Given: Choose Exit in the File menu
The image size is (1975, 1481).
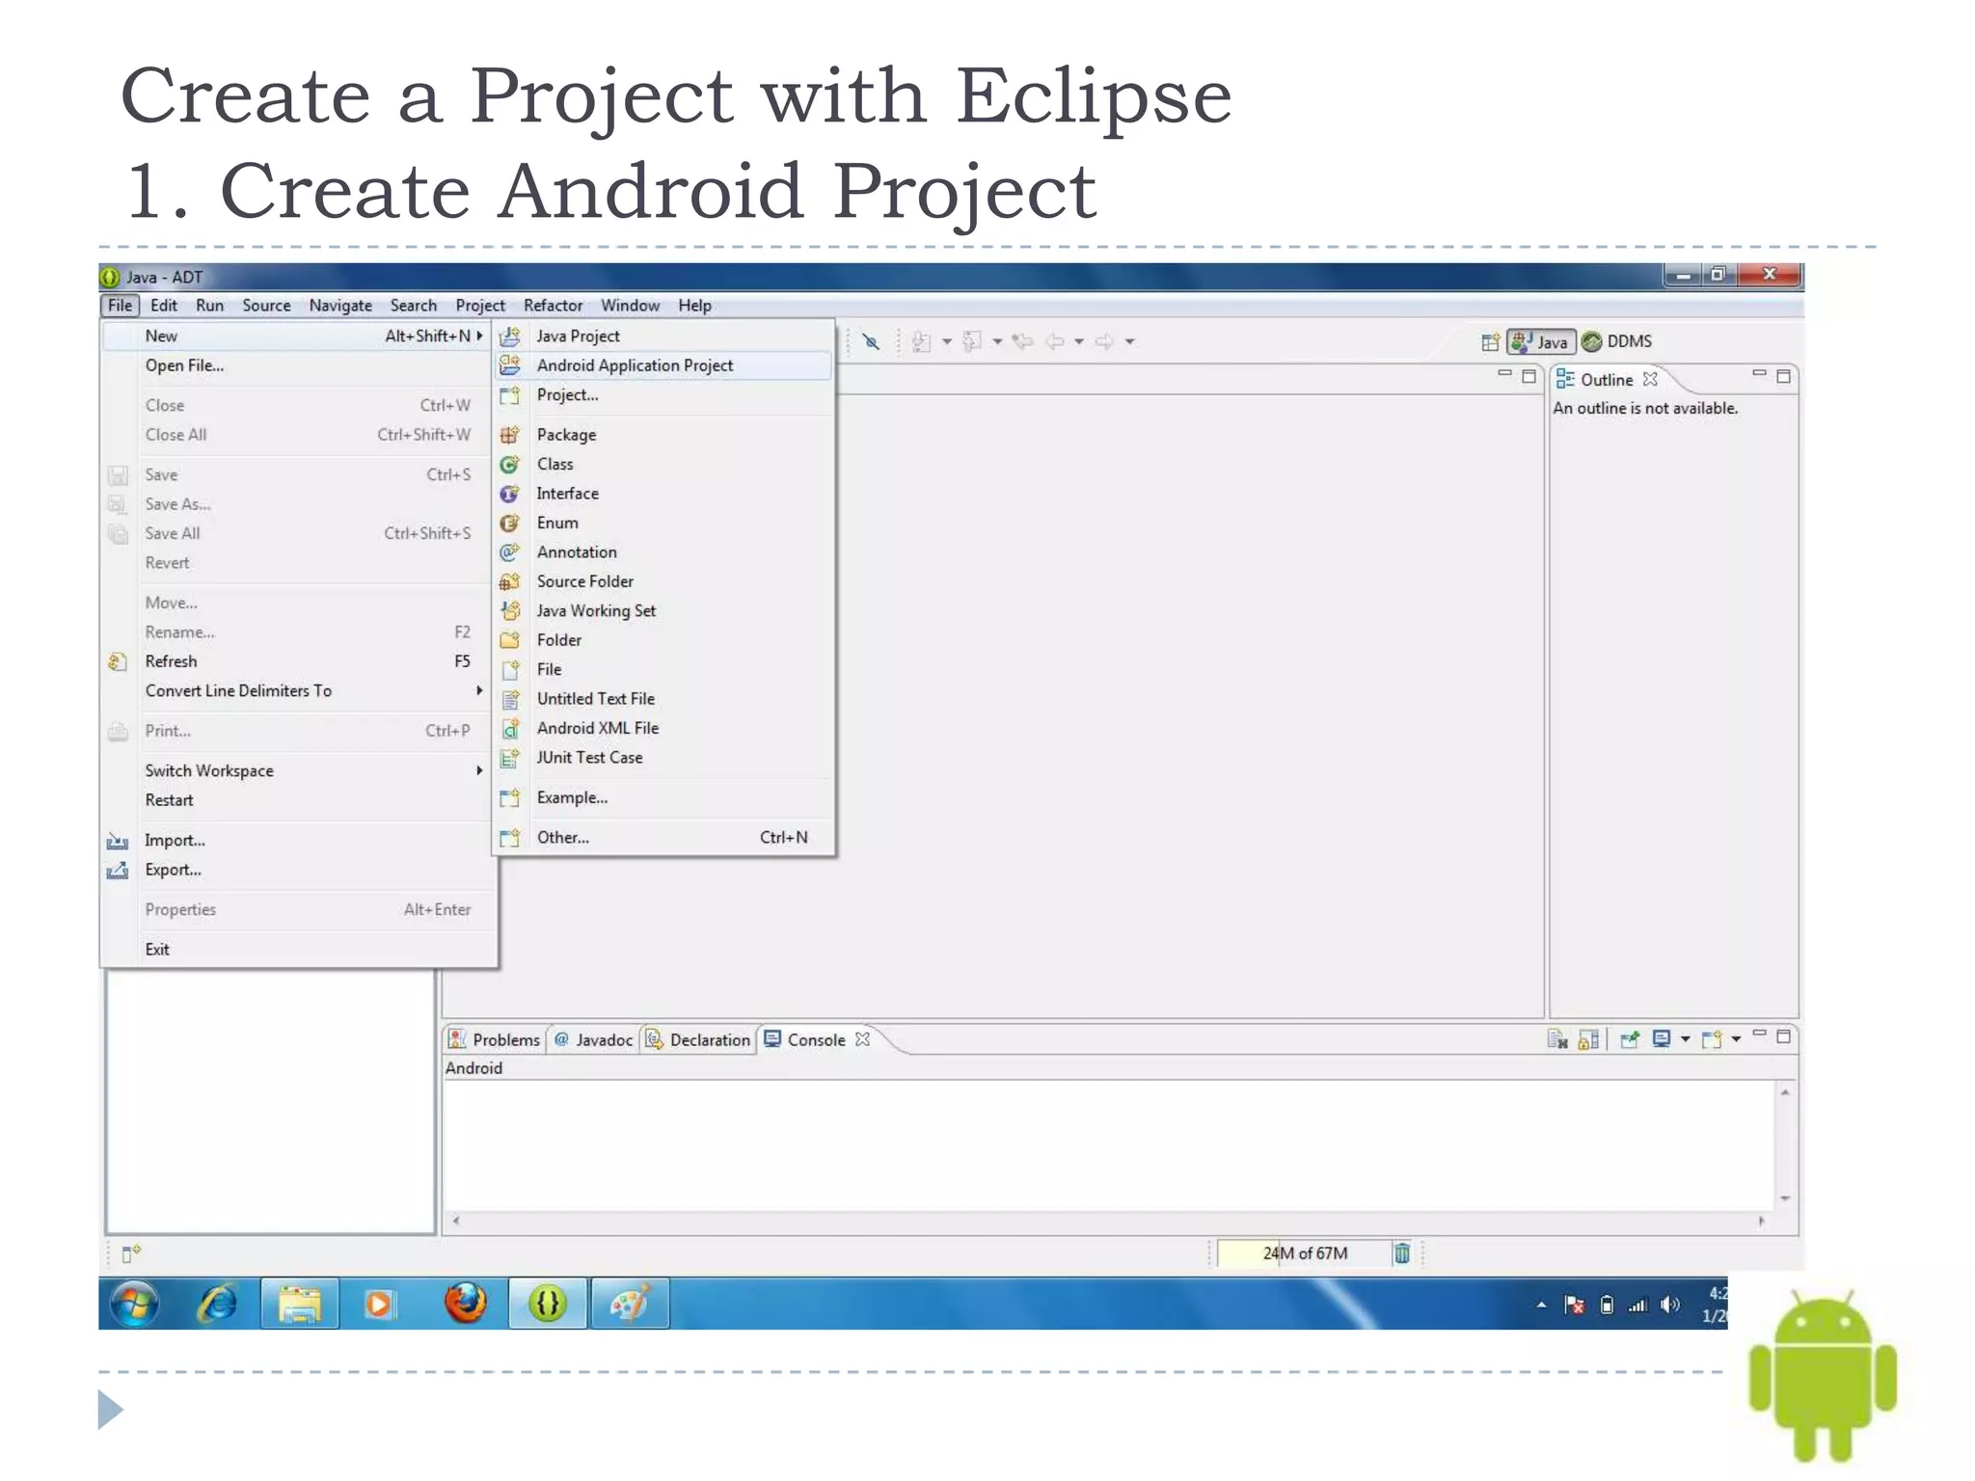Looking at the screenshot, I should [x=297, y=950].
